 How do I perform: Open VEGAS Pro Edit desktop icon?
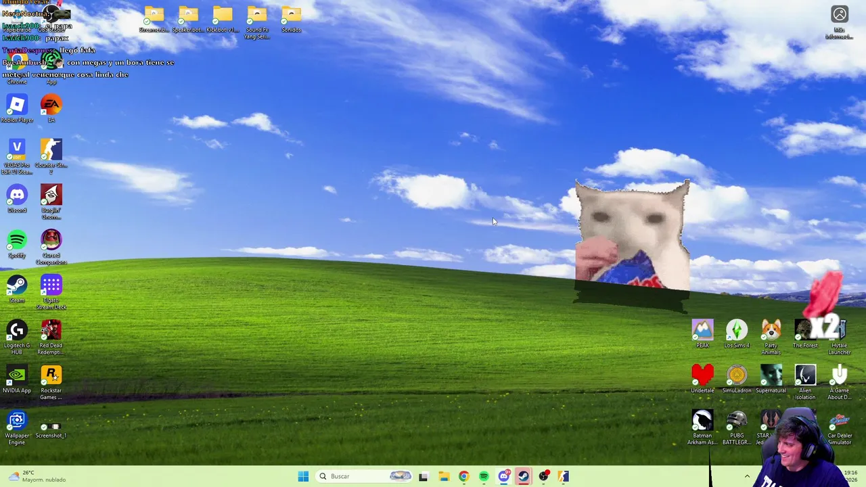17,156
